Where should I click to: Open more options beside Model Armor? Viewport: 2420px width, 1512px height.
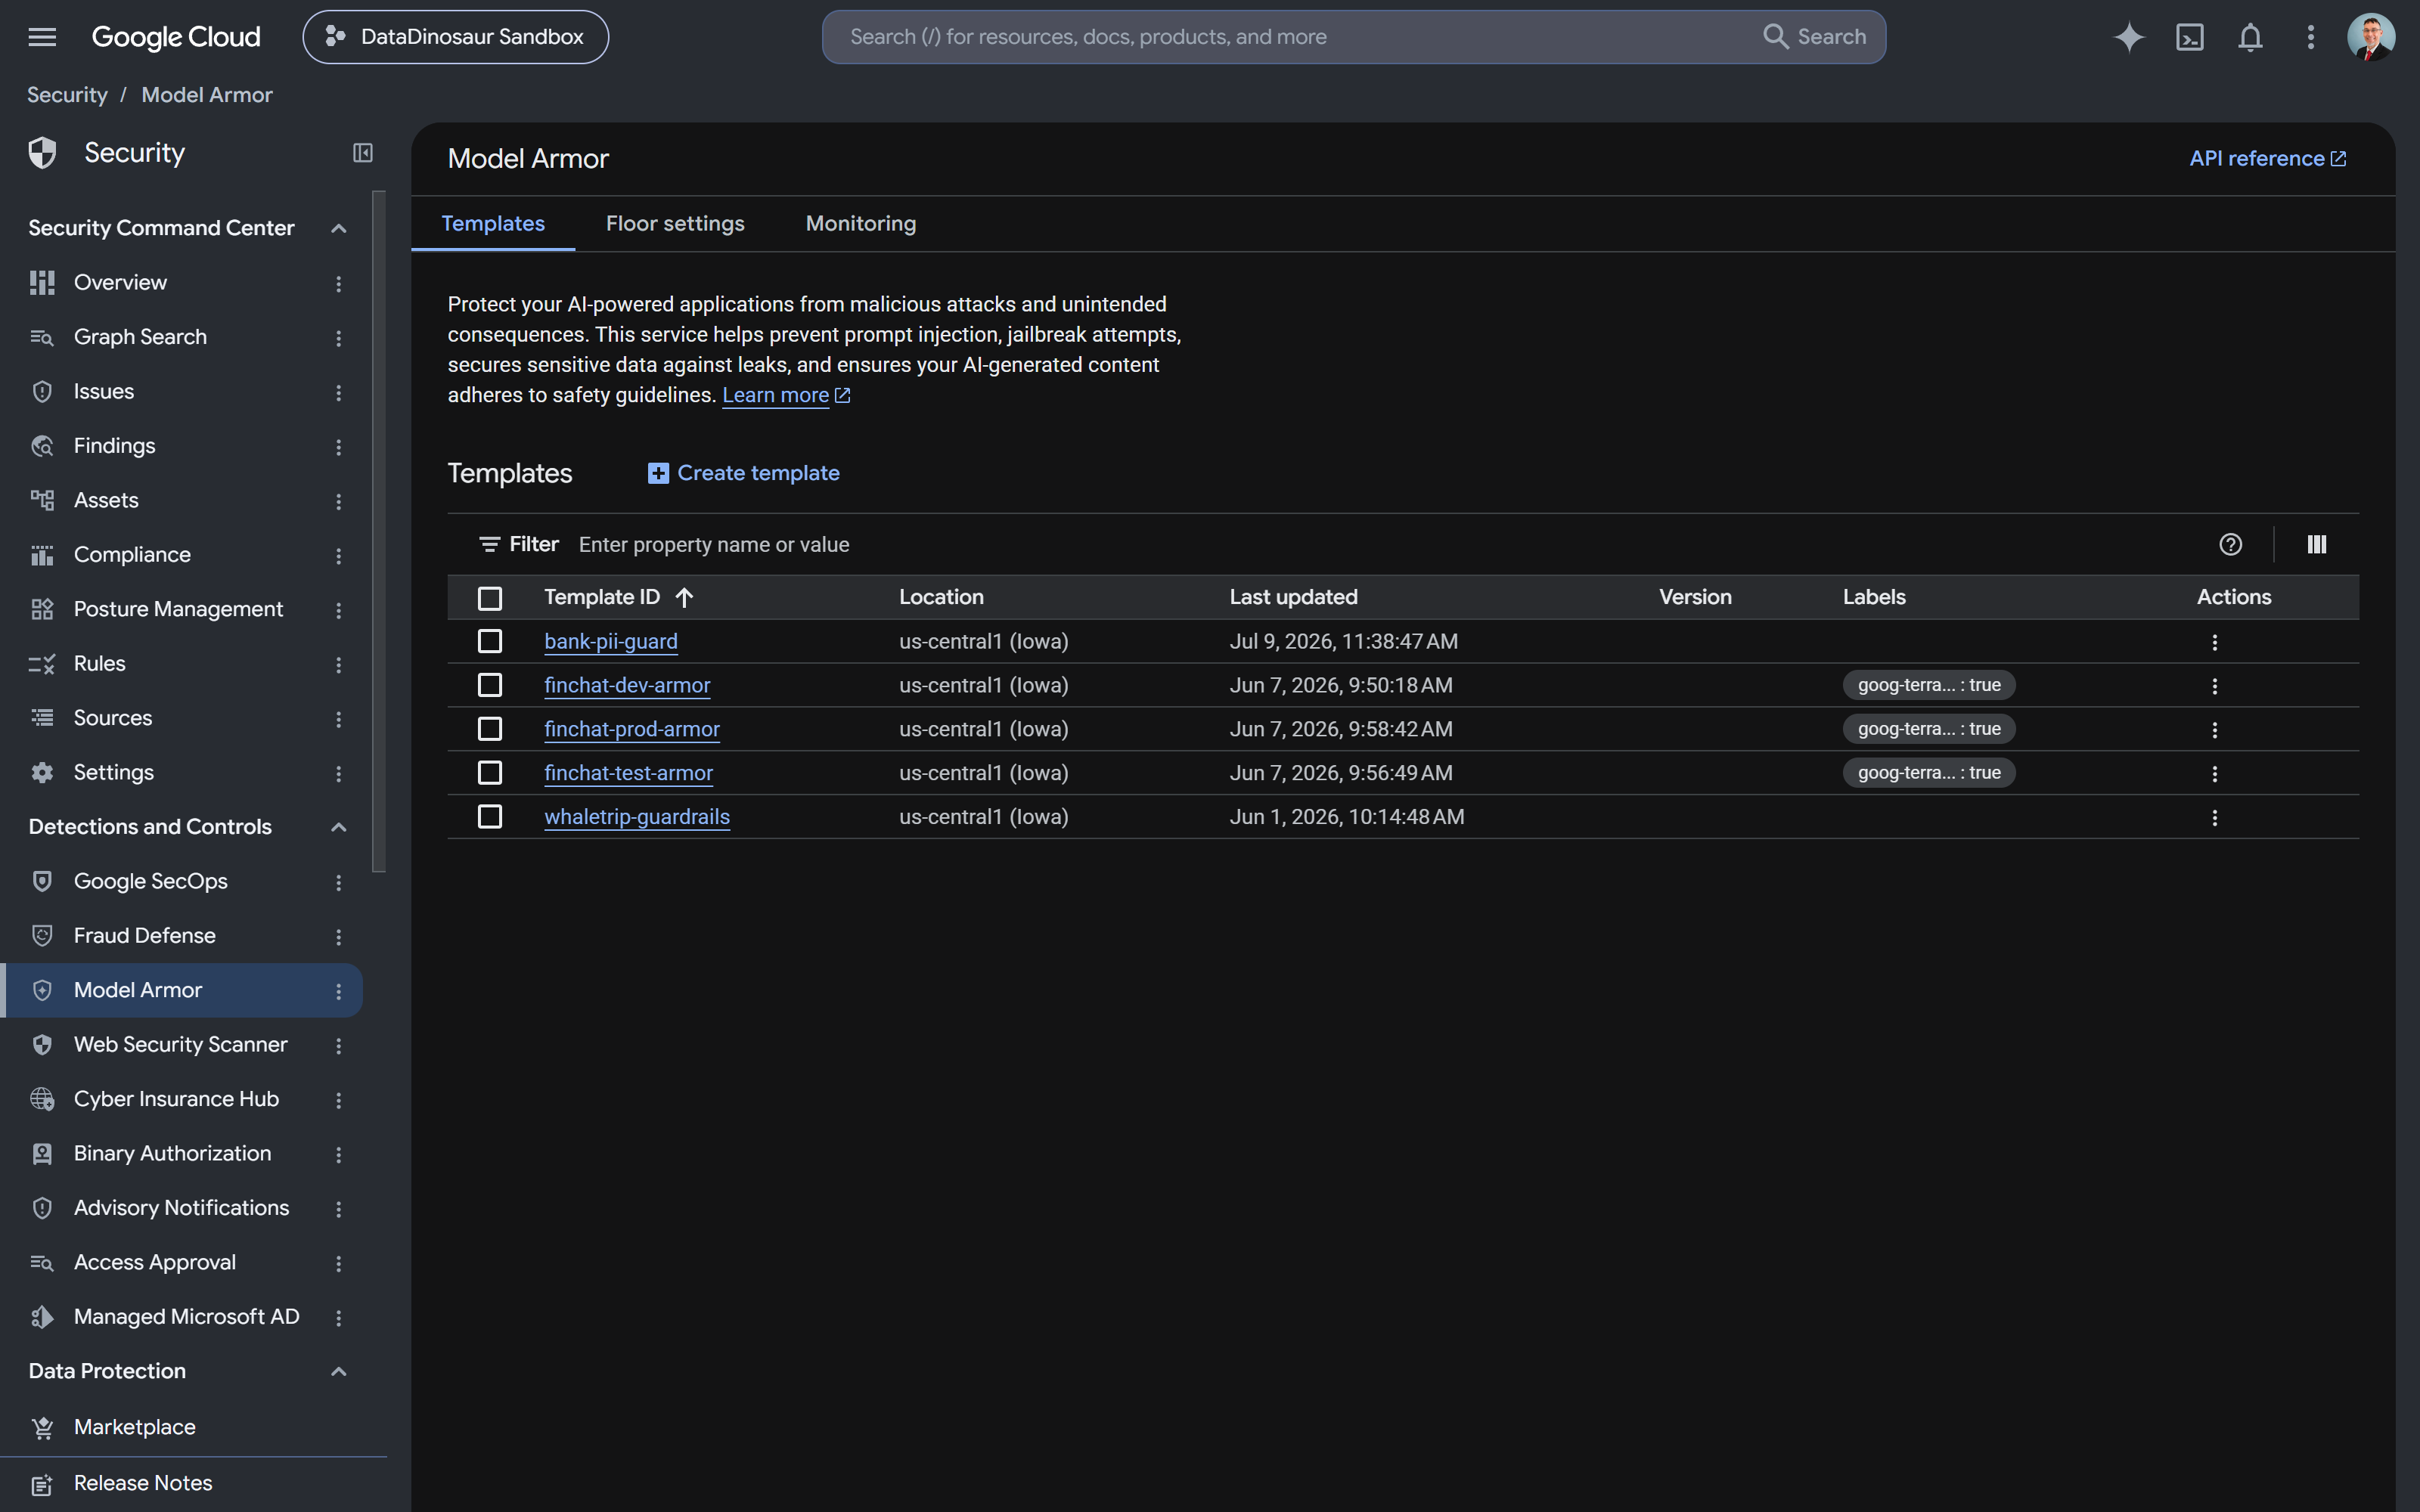click(x=339, y=991)
